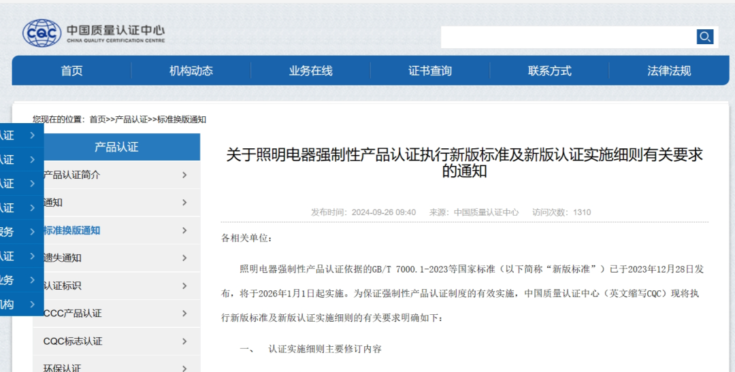Select 业务在线 in the navigation bar
This screenshot has width=735, height=372.
pos(310,71)
